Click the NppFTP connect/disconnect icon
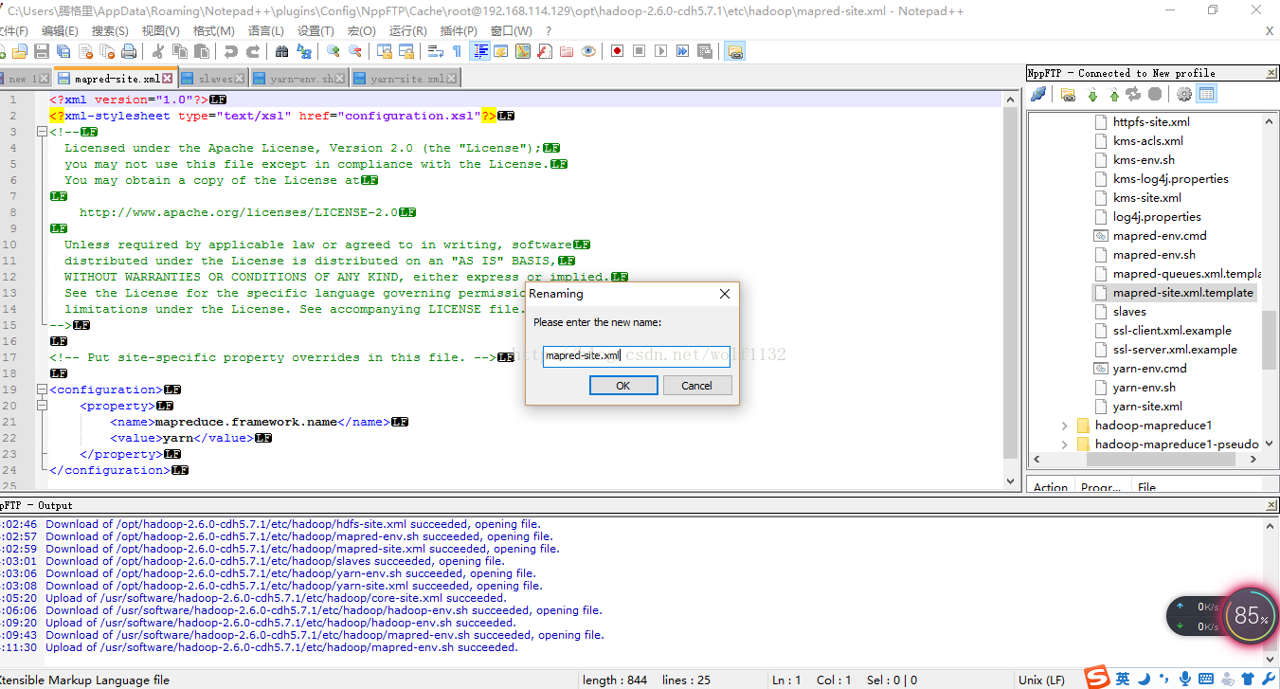 pos(1038,94)
